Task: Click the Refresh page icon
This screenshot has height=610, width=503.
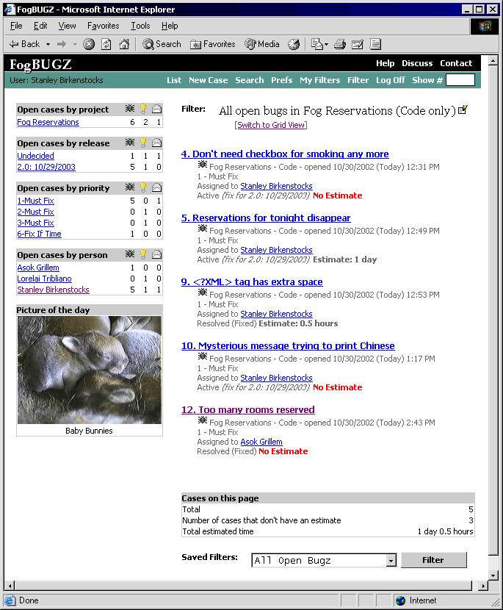Action: 106,44
